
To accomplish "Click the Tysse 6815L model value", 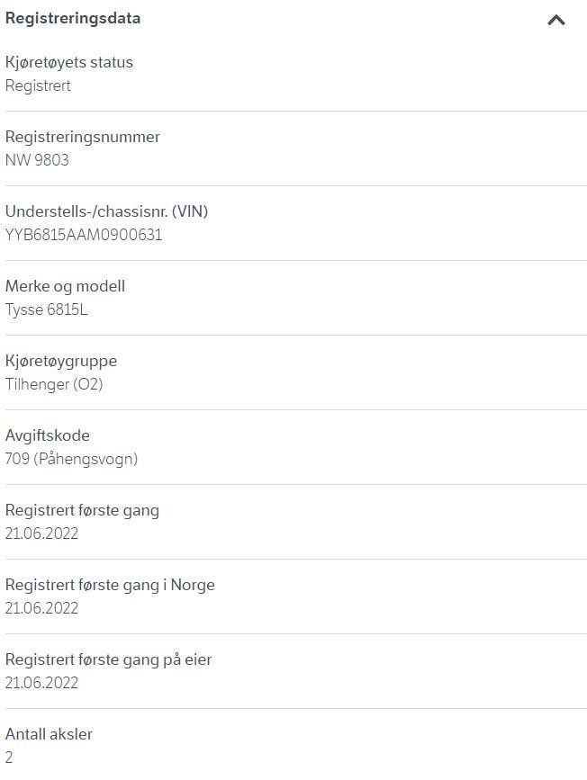I will [x=46, y=309].
